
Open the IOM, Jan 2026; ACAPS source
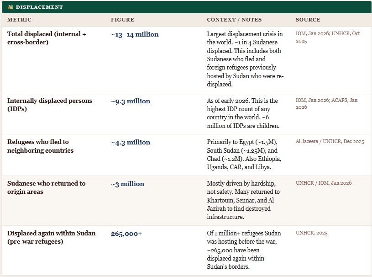coord(326,104)
